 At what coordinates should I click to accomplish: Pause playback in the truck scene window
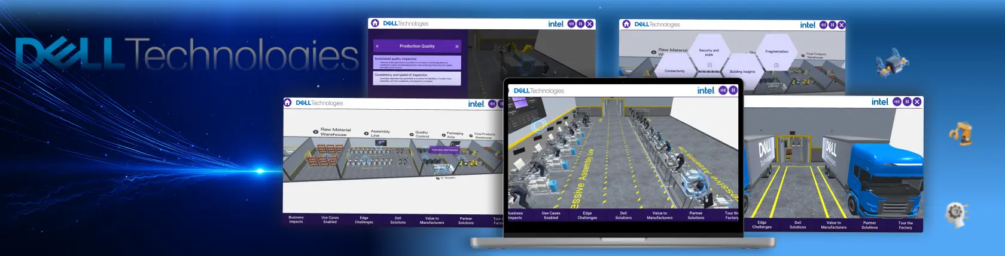pyautogui.click(x=907, y=101)
